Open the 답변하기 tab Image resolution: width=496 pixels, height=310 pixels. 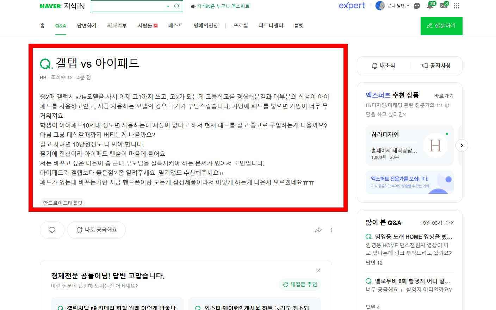[87, 26]
